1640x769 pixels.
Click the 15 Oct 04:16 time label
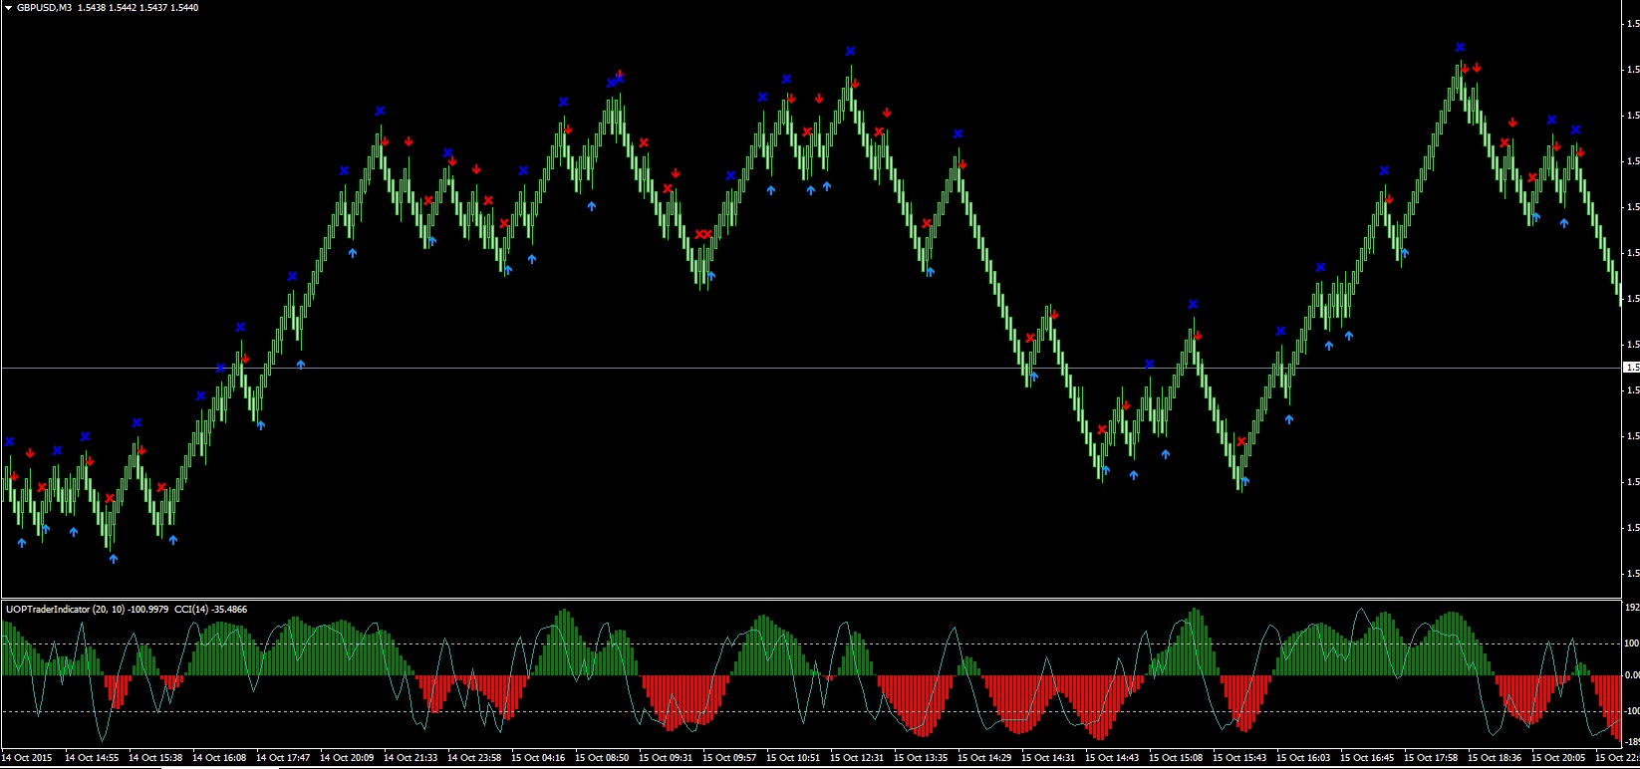pos(538,758)
